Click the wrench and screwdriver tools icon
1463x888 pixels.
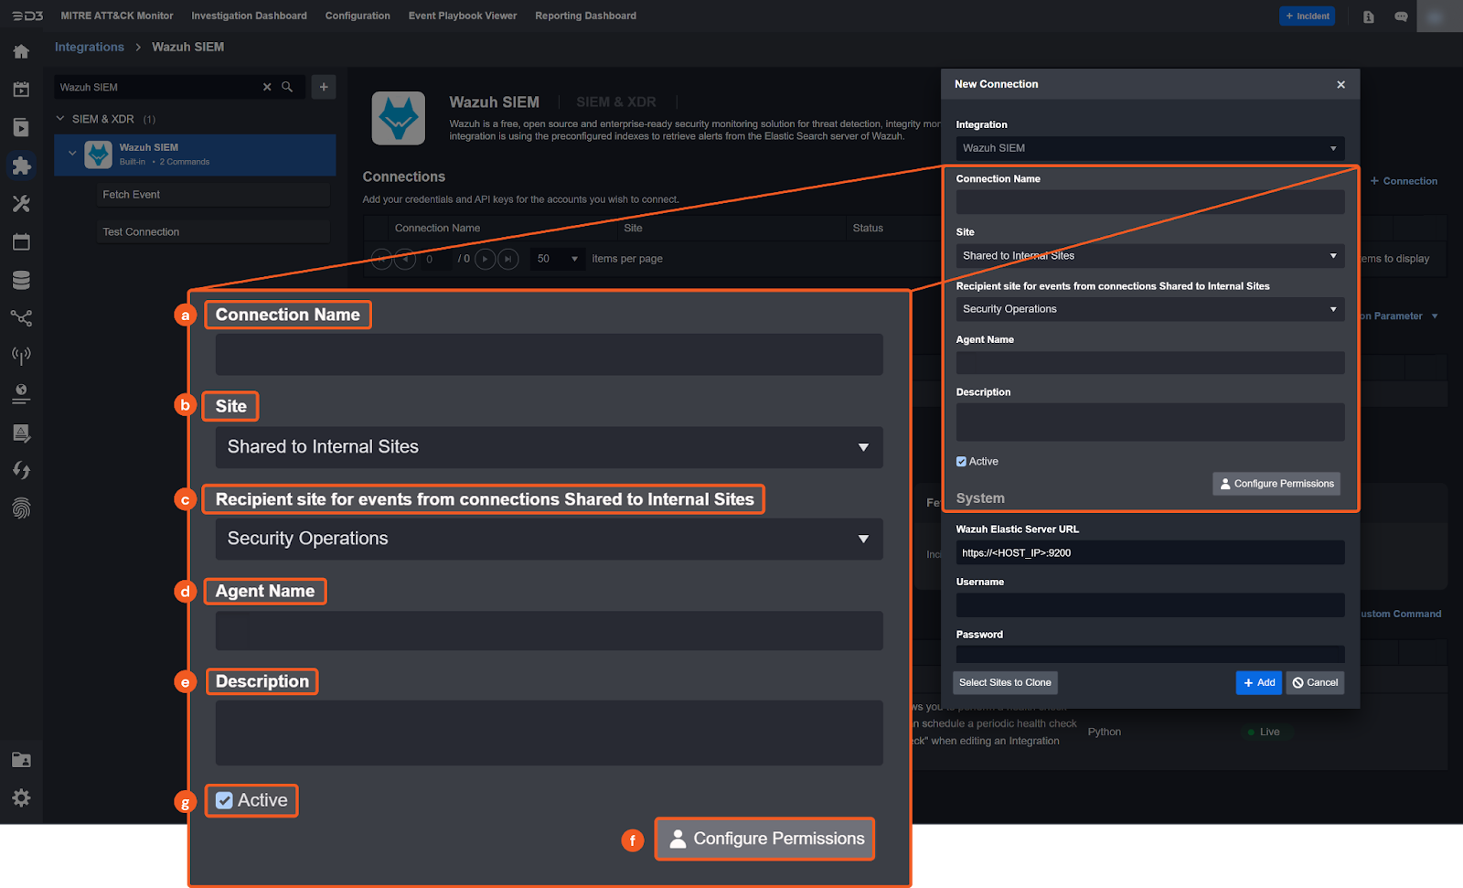pos(21,204)
